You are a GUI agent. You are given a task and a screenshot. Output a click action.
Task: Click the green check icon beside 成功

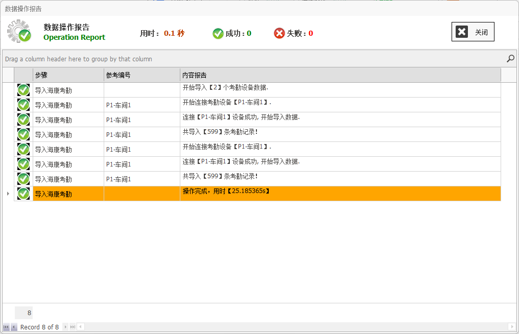[218, 33]
